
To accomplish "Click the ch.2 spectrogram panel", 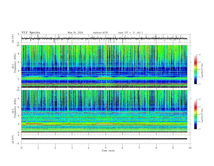I will click(104, 111).
